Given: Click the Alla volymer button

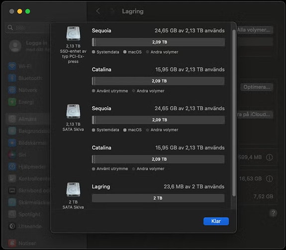Looking at the screenshot, I should click(x=255, y=30).
